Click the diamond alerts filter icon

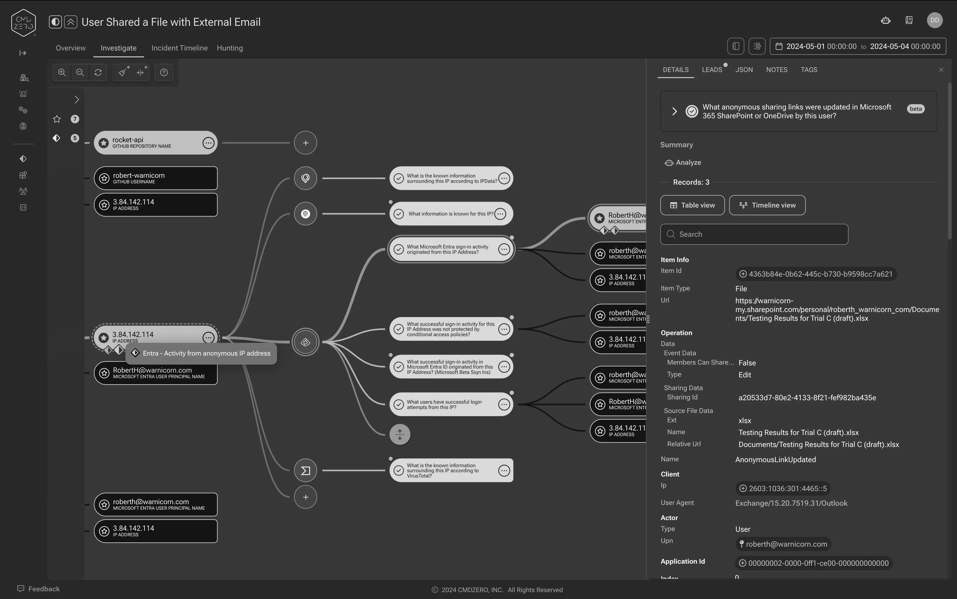pyautogui.click(x=56, y=138)
